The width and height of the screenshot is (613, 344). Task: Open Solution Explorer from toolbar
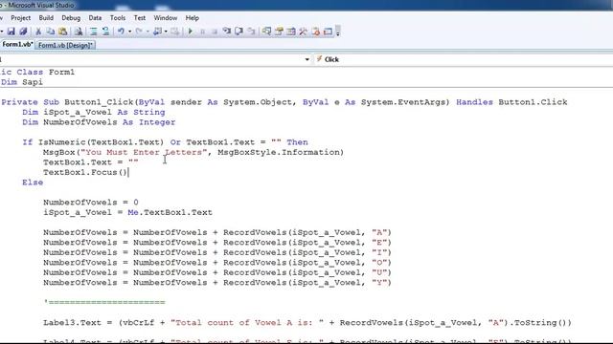tap(267, 32)
